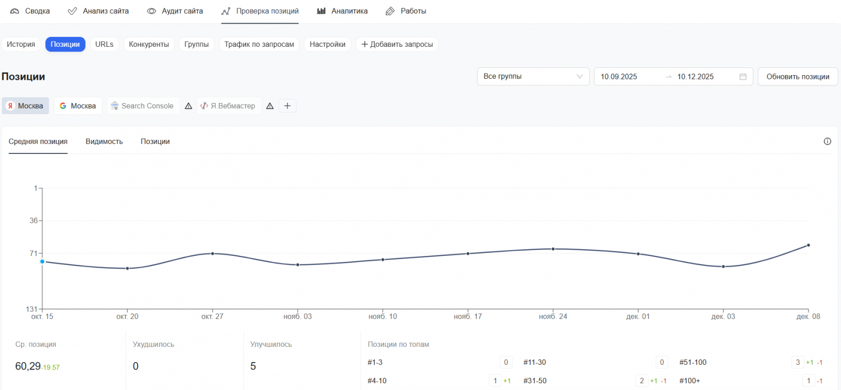Click warning triangle next to Search Console
The image size is (841, 390).
tap(189, 106)
